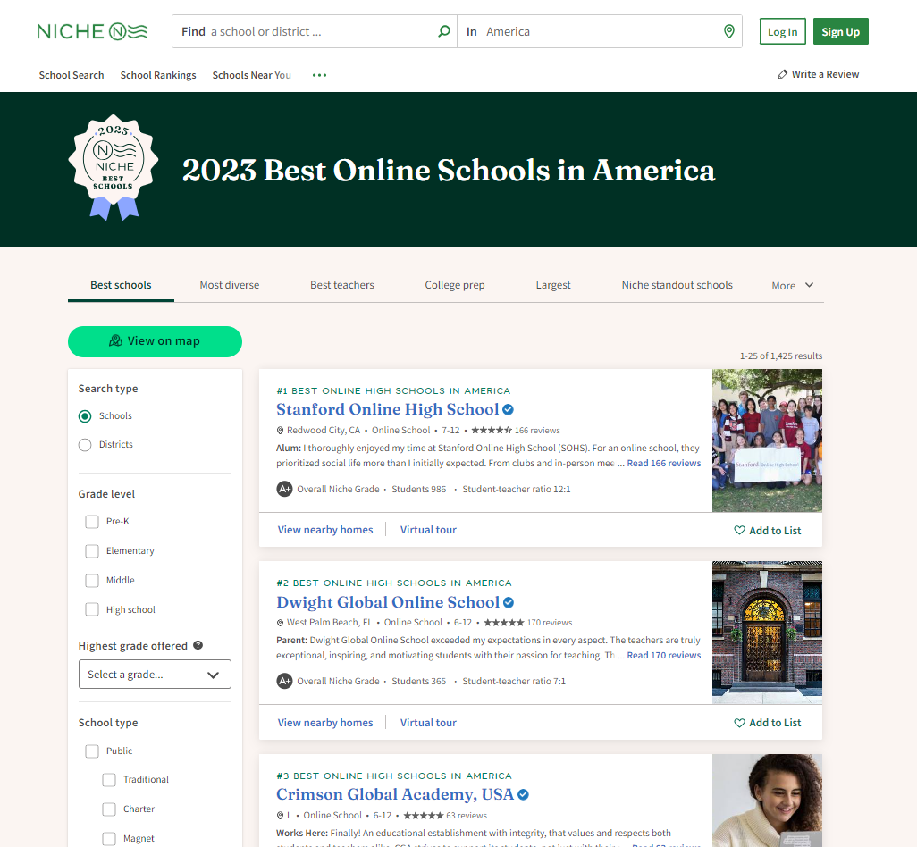Viewport: 917px width, 847px height.
Task: Switch to the College prep tab
Action: 454,285
